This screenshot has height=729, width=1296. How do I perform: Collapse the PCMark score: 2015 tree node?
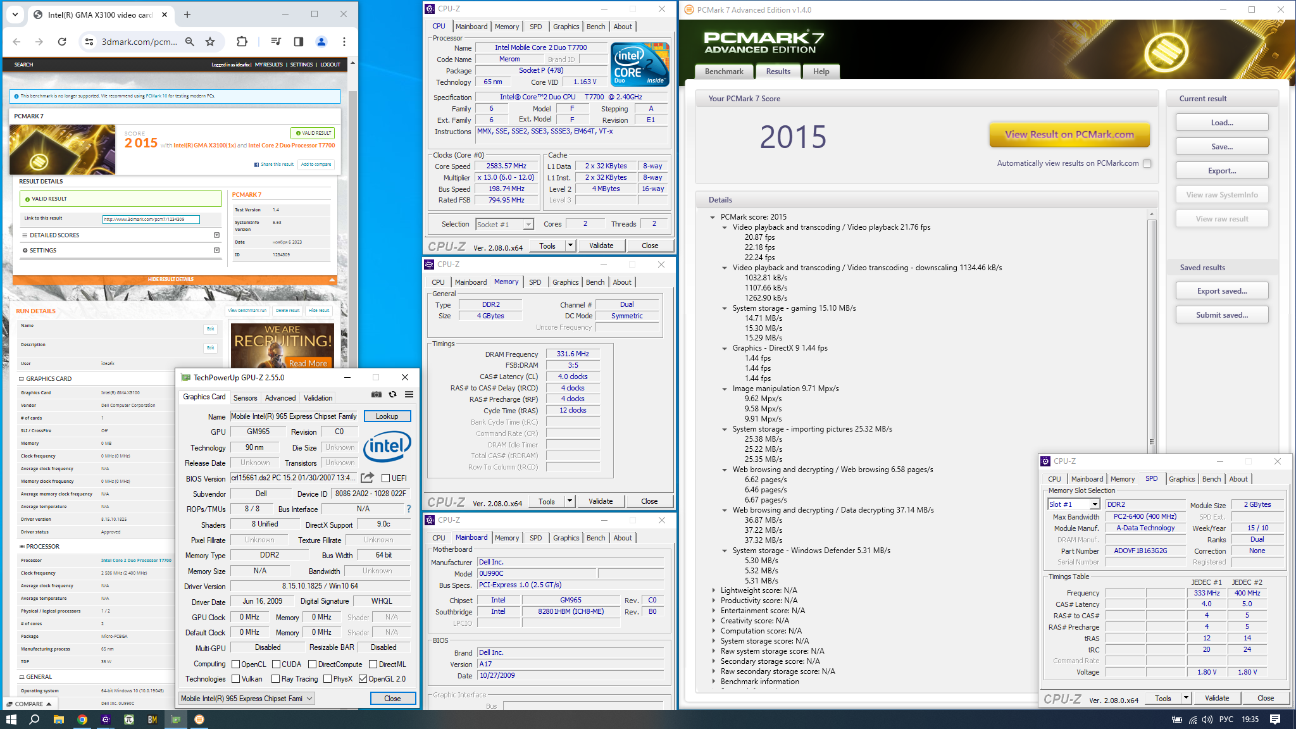pyautogui.click(x=713, y=217)
